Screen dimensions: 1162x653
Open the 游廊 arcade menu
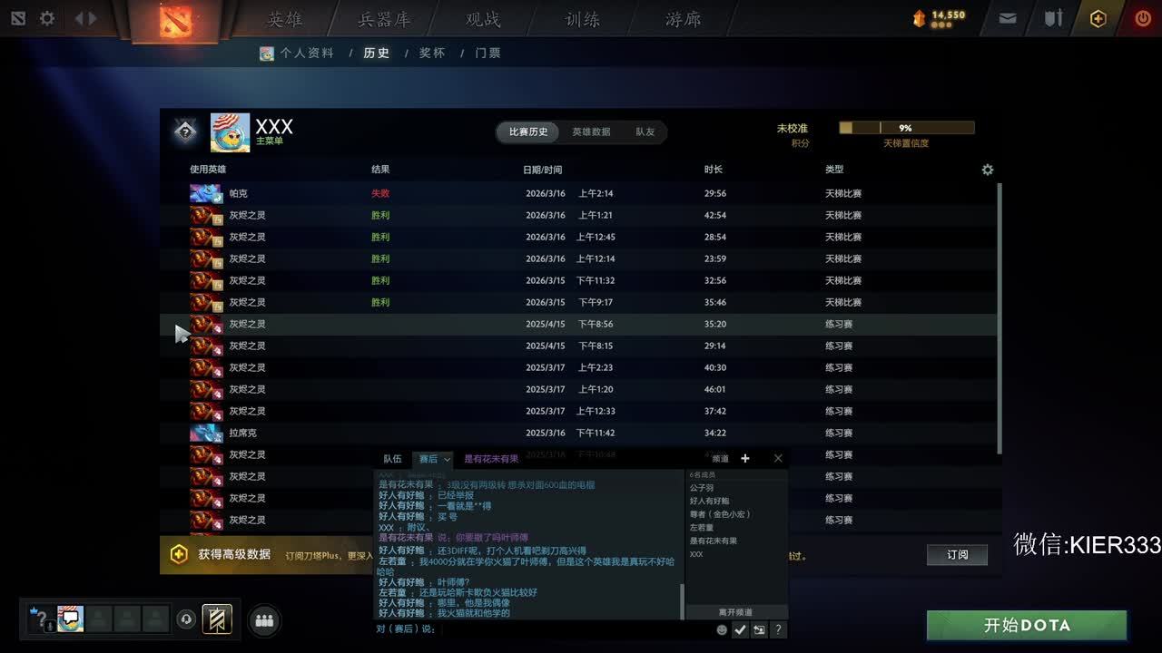pyautogui.click(x=683, y=19)
